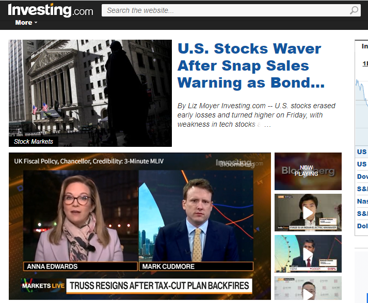The image size is (368, 303).
Task: Open the Dow link in sidebar list
Action: 362,176
